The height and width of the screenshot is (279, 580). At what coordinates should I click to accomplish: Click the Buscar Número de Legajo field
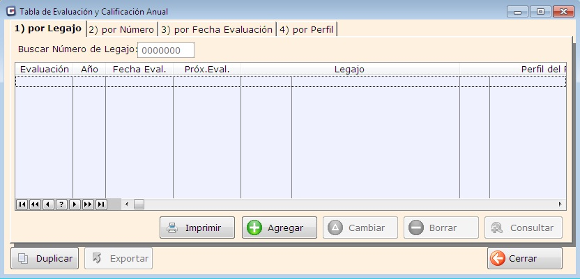166,50
